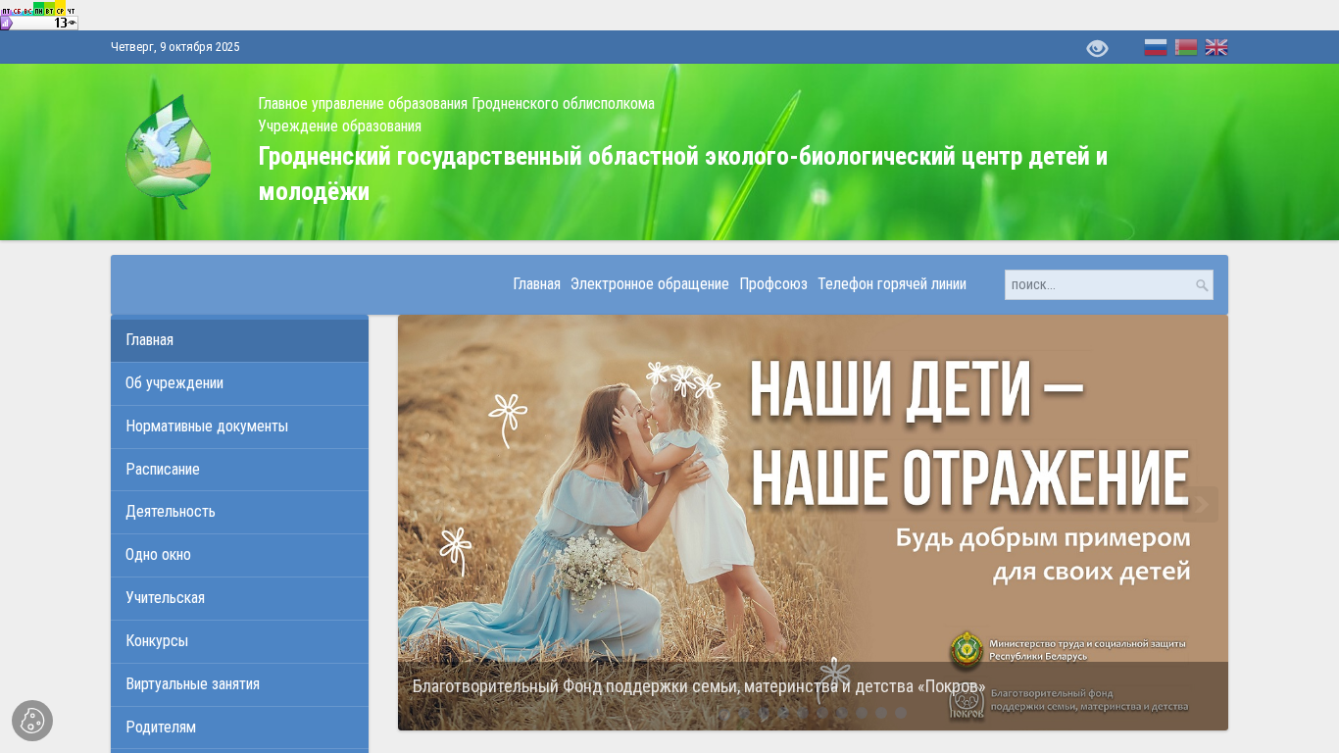Switch site language to English flag
The width and height of the screenshot is (1339, 753).
pos(1216,47)
